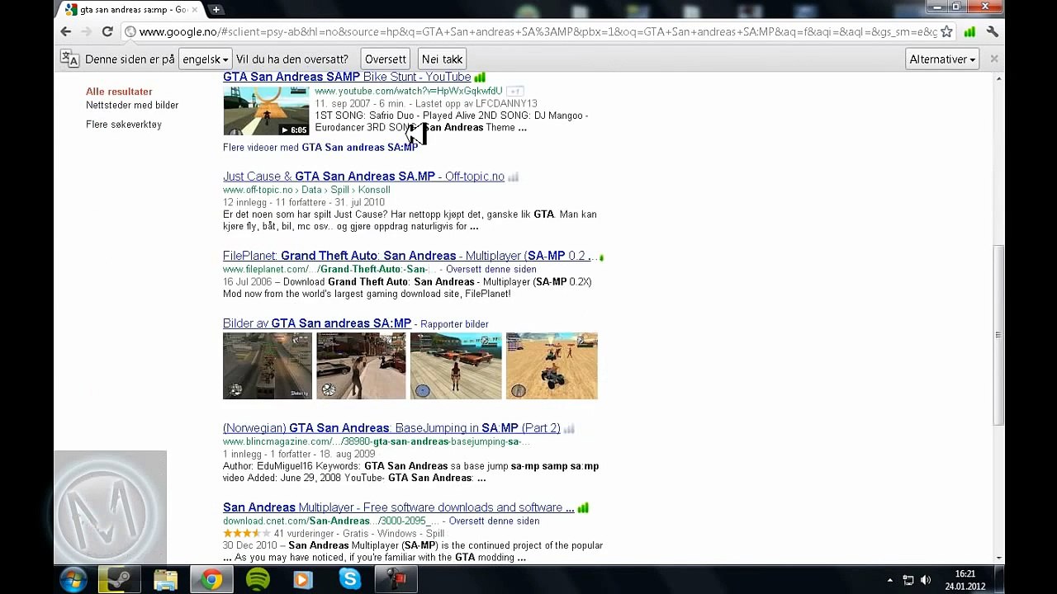Open Spotify from the taskbar

(258, 580)
